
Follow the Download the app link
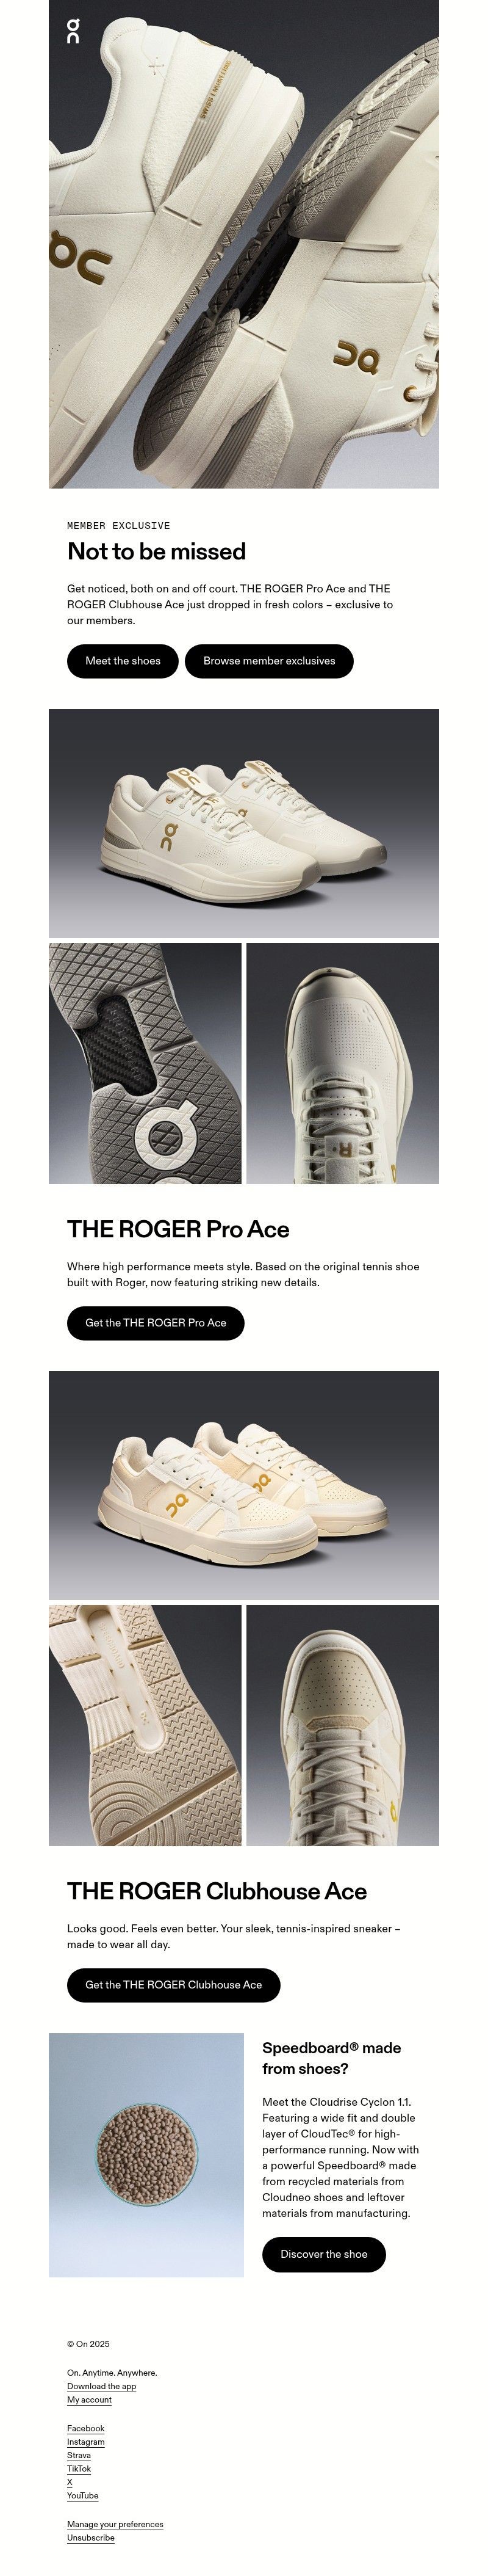coord(102,2386)
